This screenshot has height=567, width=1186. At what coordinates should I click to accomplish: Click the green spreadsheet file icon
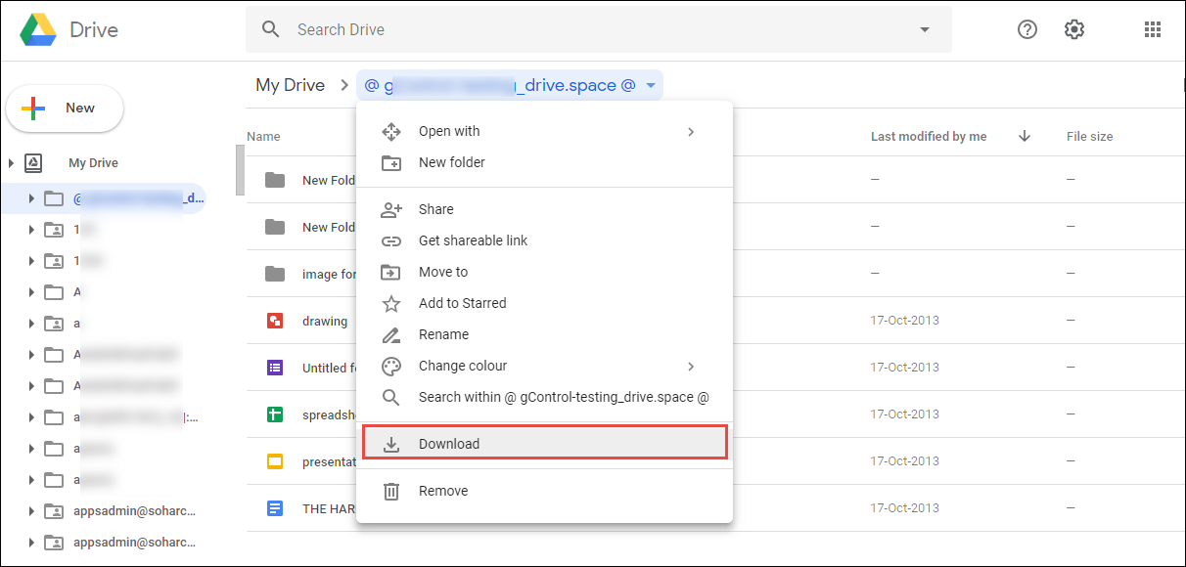tap(275, 414)
